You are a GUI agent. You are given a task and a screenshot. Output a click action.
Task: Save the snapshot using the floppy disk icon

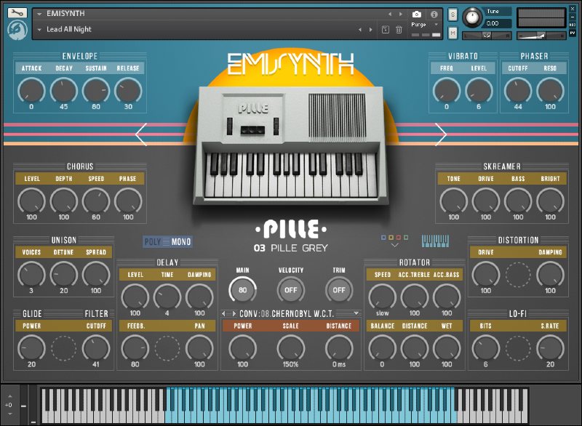(386, 28)
